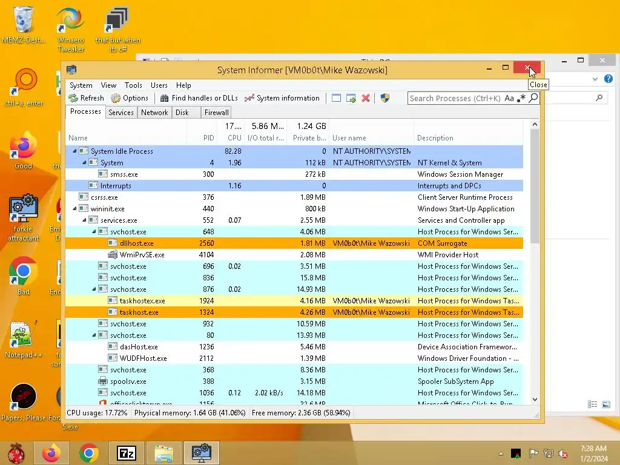The width and height of the screenshot is (620, 465).
Task: Switch to the Network tab
Action: (x=154, y=113)
